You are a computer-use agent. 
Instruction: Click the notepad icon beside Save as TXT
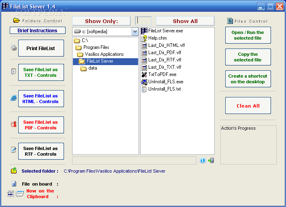coord(13,72)
